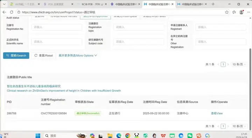Click the 信息来源/Source column header
The height and width of the screenshot is (138, 252).
coord(187,102)
